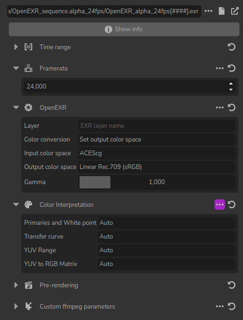This screenshot has height=320, width=243.
Task: Open the Transfer curve dropdown
Action: click(167, 237)
